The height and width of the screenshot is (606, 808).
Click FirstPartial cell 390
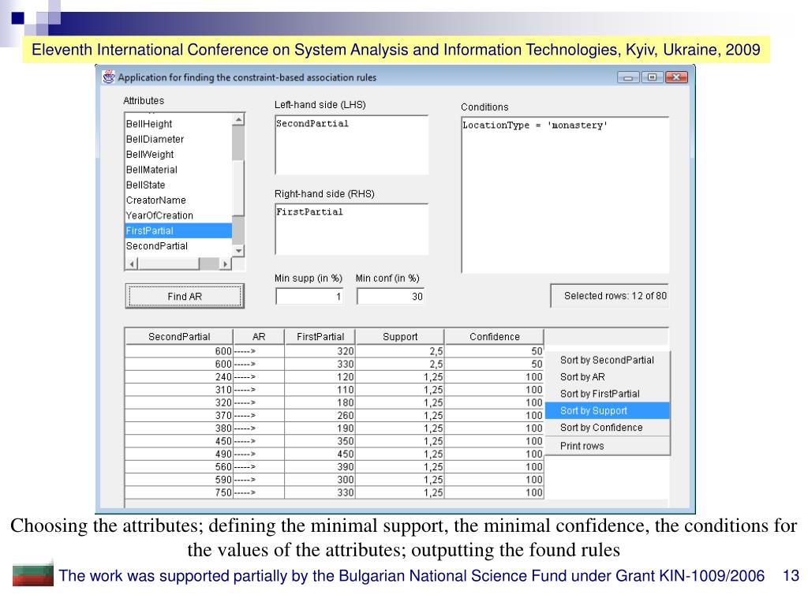point(320,467)
